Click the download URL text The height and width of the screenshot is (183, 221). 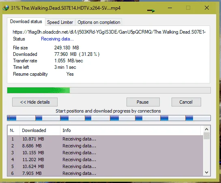pos(109,32)
